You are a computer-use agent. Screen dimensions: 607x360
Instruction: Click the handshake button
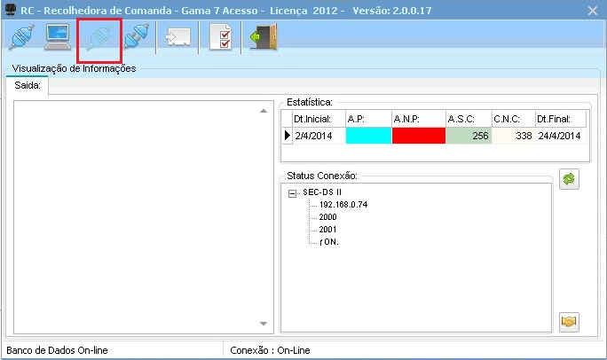(x=569, y=322)
